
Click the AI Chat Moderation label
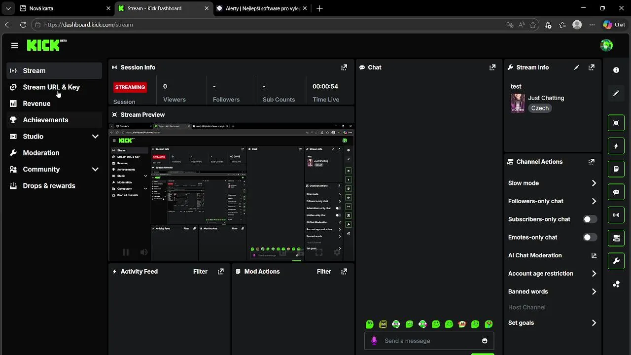(x=535, y=255)
